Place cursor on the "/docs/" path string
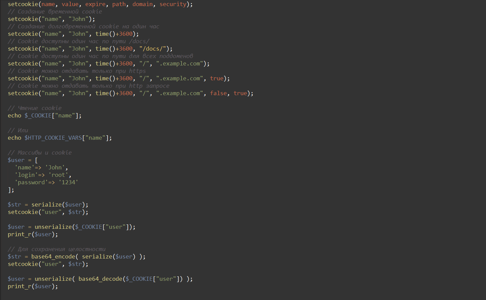 (x=153, y=49)
